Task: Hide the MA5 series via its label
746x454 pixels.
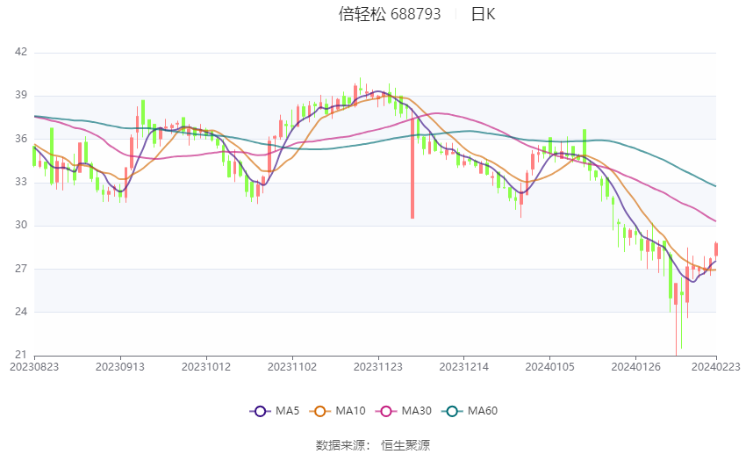Action: point(287,411)
